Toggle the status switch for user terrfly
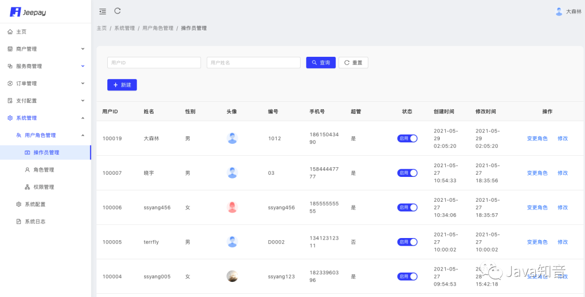 click(407, 242)
